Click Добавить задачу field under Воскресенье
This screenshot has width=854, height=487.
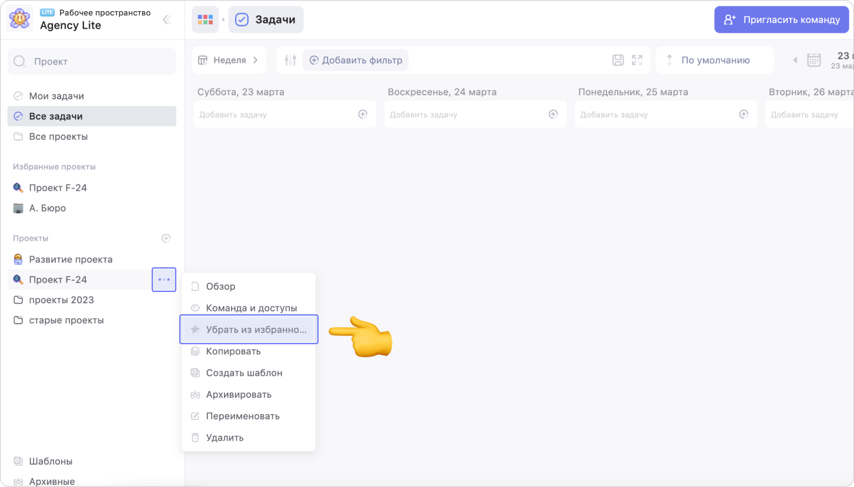[x=475, y=115]
